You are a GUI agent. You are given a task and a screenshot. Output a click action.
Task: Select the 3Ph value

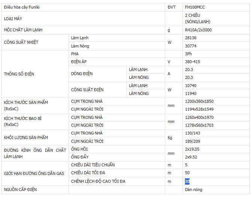pos(188,54)
